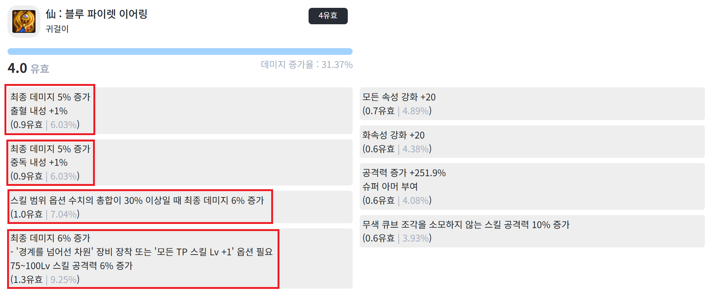The width and height of the screenshot is (712, 293).
Task: Click the 슈퍼 아머 부여 text line
Action: point(390,186)
